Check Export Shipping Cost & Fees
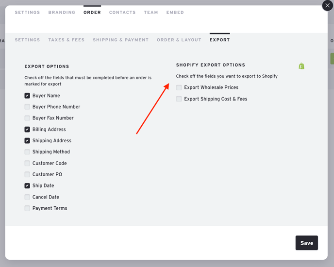334x267 pixels. 179,99
